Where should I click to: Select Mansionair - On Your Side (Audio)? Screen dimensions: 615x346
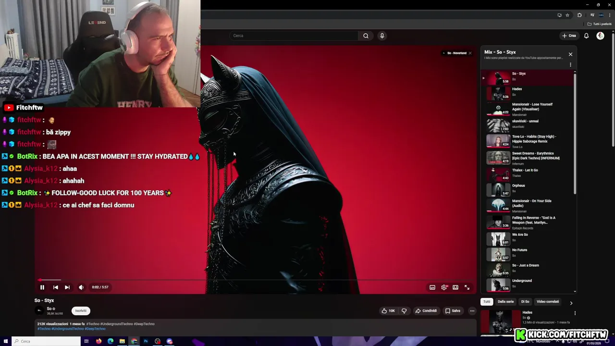(529, 205)
